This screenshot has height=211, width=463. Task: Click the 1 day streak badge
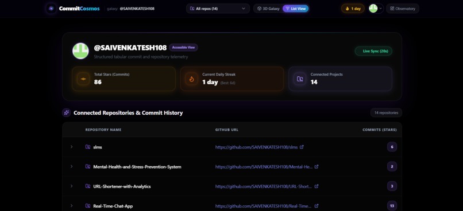(353, 9)
